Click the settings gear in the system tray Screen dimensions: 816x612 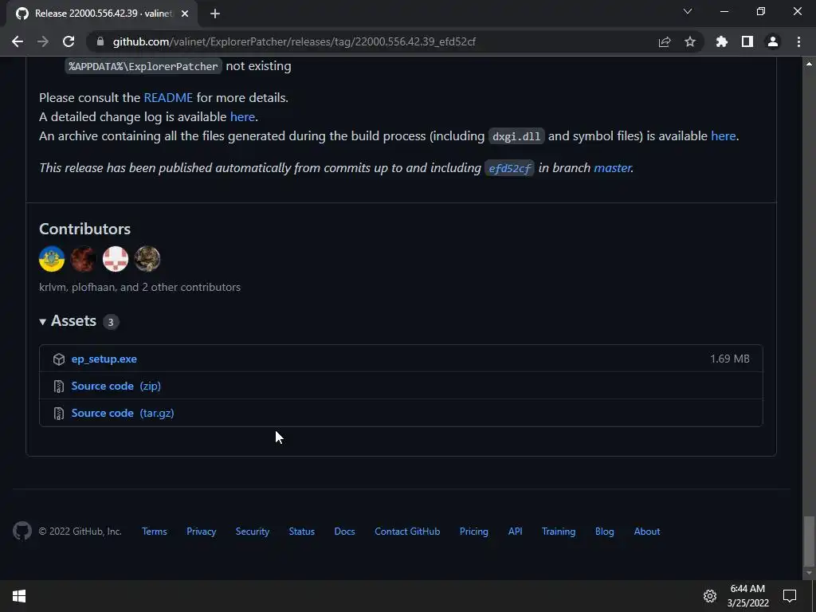pos(710,596)
